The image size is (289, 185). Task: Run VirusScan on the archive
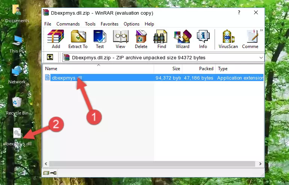point(228,39)
